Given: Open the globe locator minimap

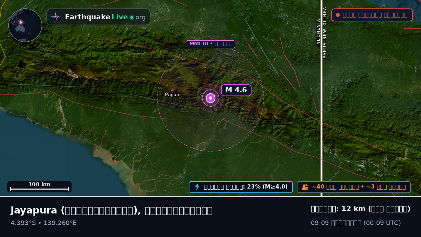Looking at the screenshot, I should tap(25, 25).
